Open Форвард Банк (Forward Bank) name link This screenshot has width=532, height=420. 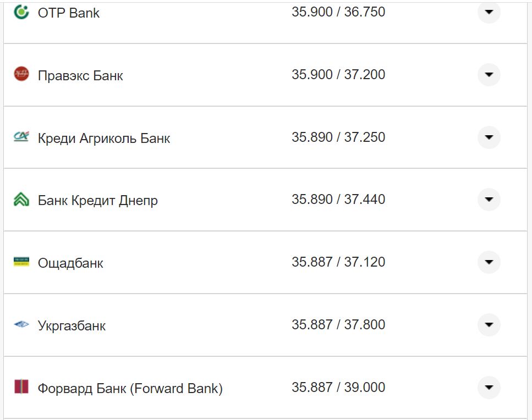[130, 389]
